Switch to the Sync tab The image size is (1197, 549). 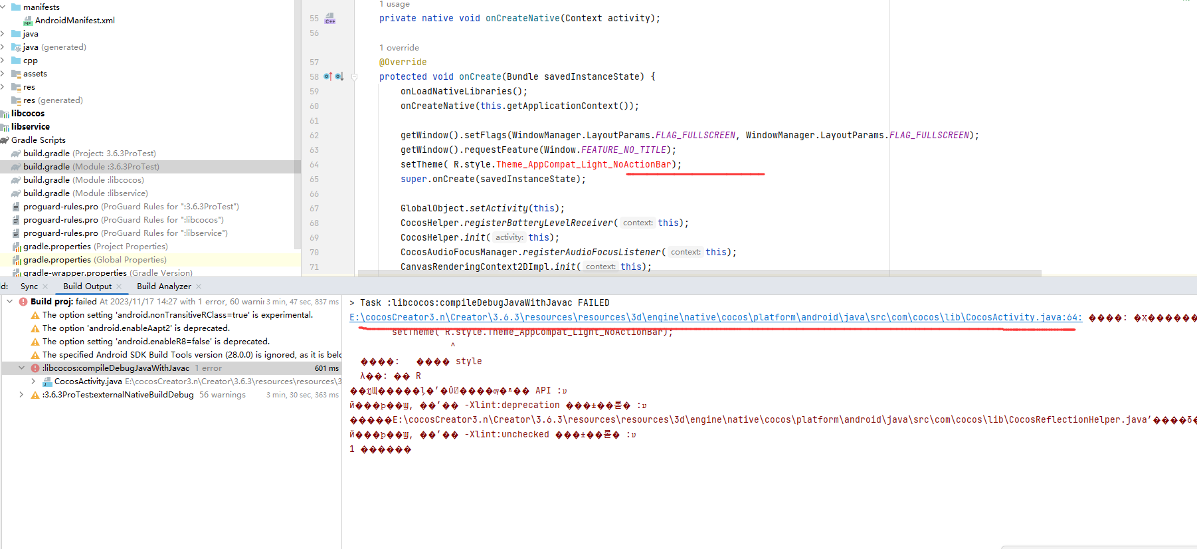coord(29,286)
